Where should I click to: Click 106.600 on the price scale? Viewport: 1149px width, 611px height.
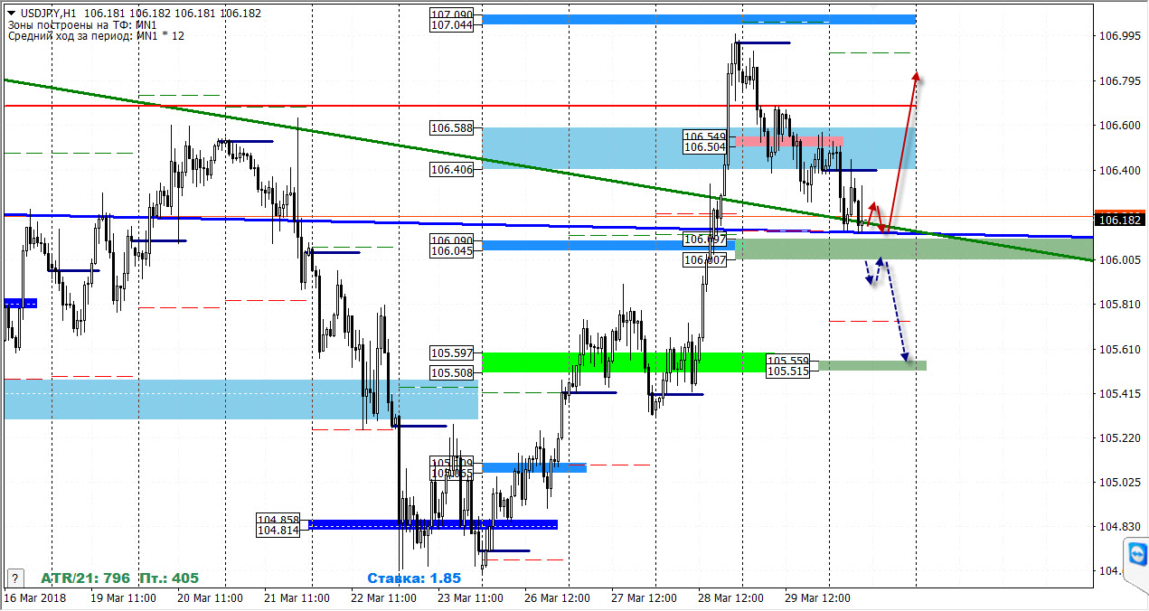click(1119, 126)
